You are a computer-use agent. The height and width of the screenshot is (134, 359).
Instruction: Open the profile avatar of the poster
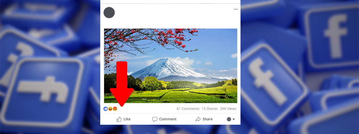[x=109, y=13]
